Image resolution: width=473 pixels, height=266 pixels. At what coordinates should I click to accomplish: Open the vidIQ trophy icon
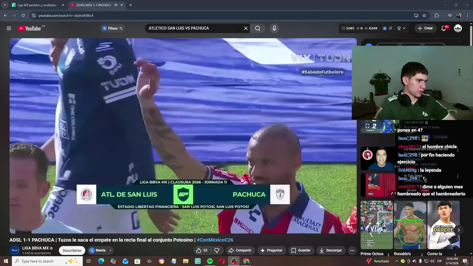[399, 28]
